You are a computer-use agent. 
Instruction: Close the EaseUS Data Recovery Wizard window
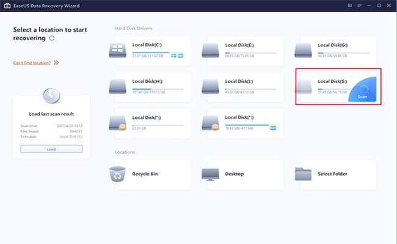point(389,5)
